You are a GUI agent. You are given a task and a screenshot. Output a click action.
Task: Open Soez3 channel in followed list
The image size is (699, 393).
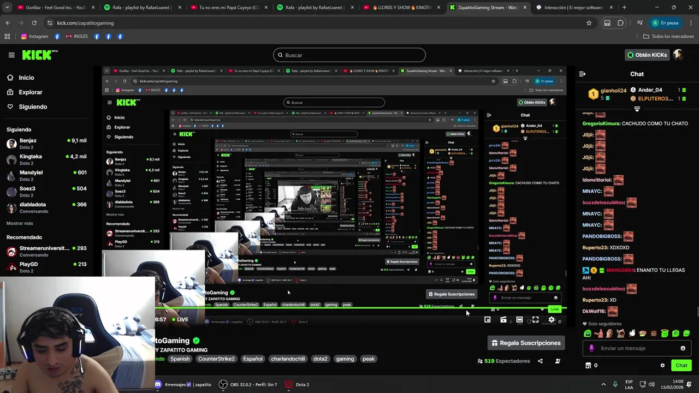tap(46, 192)
